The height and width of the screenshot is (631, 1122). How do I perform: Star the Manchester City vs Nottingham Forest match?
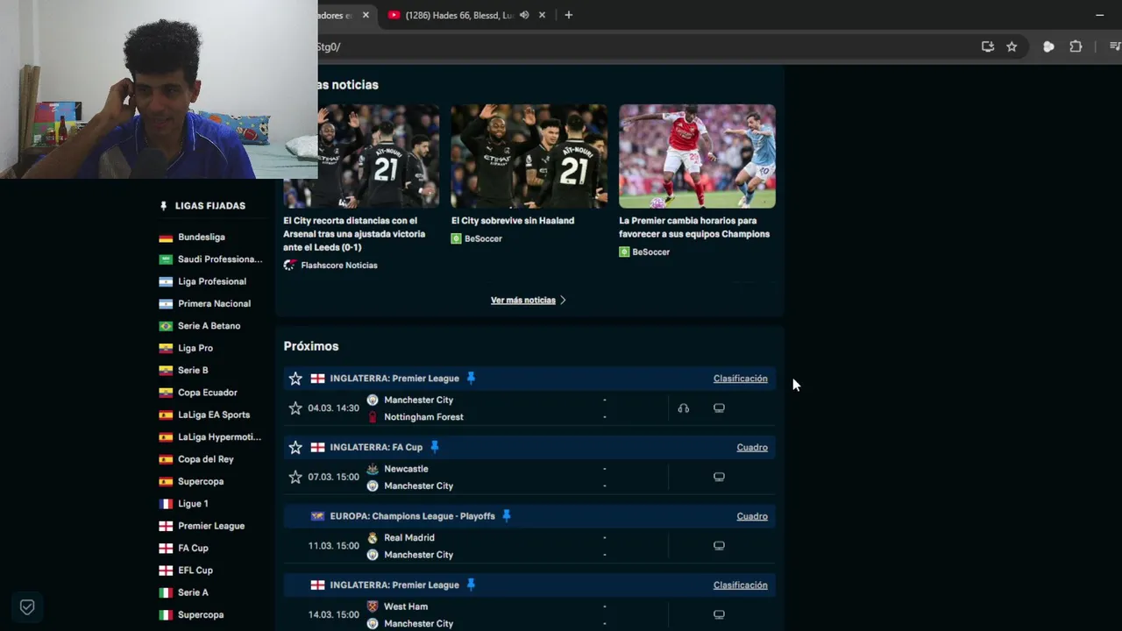pyautogui.click(x=295, y=408)
